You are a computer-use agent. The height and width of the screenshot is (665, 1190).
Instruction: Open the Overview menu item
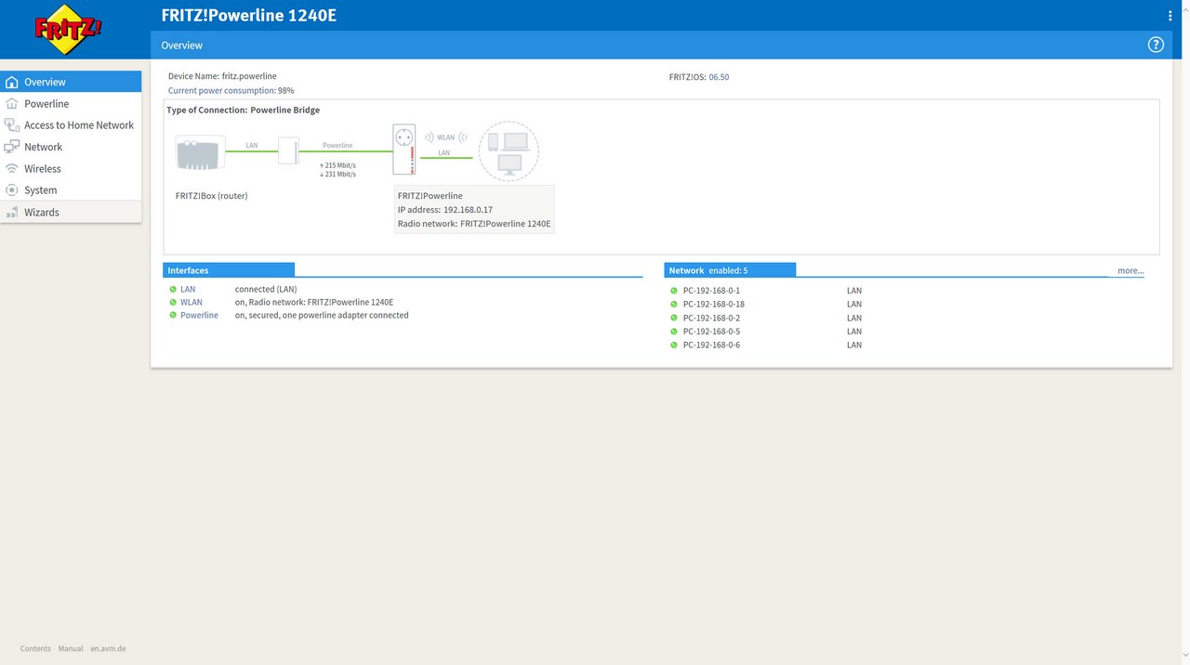pyautogui.click(x=71, y=82)
